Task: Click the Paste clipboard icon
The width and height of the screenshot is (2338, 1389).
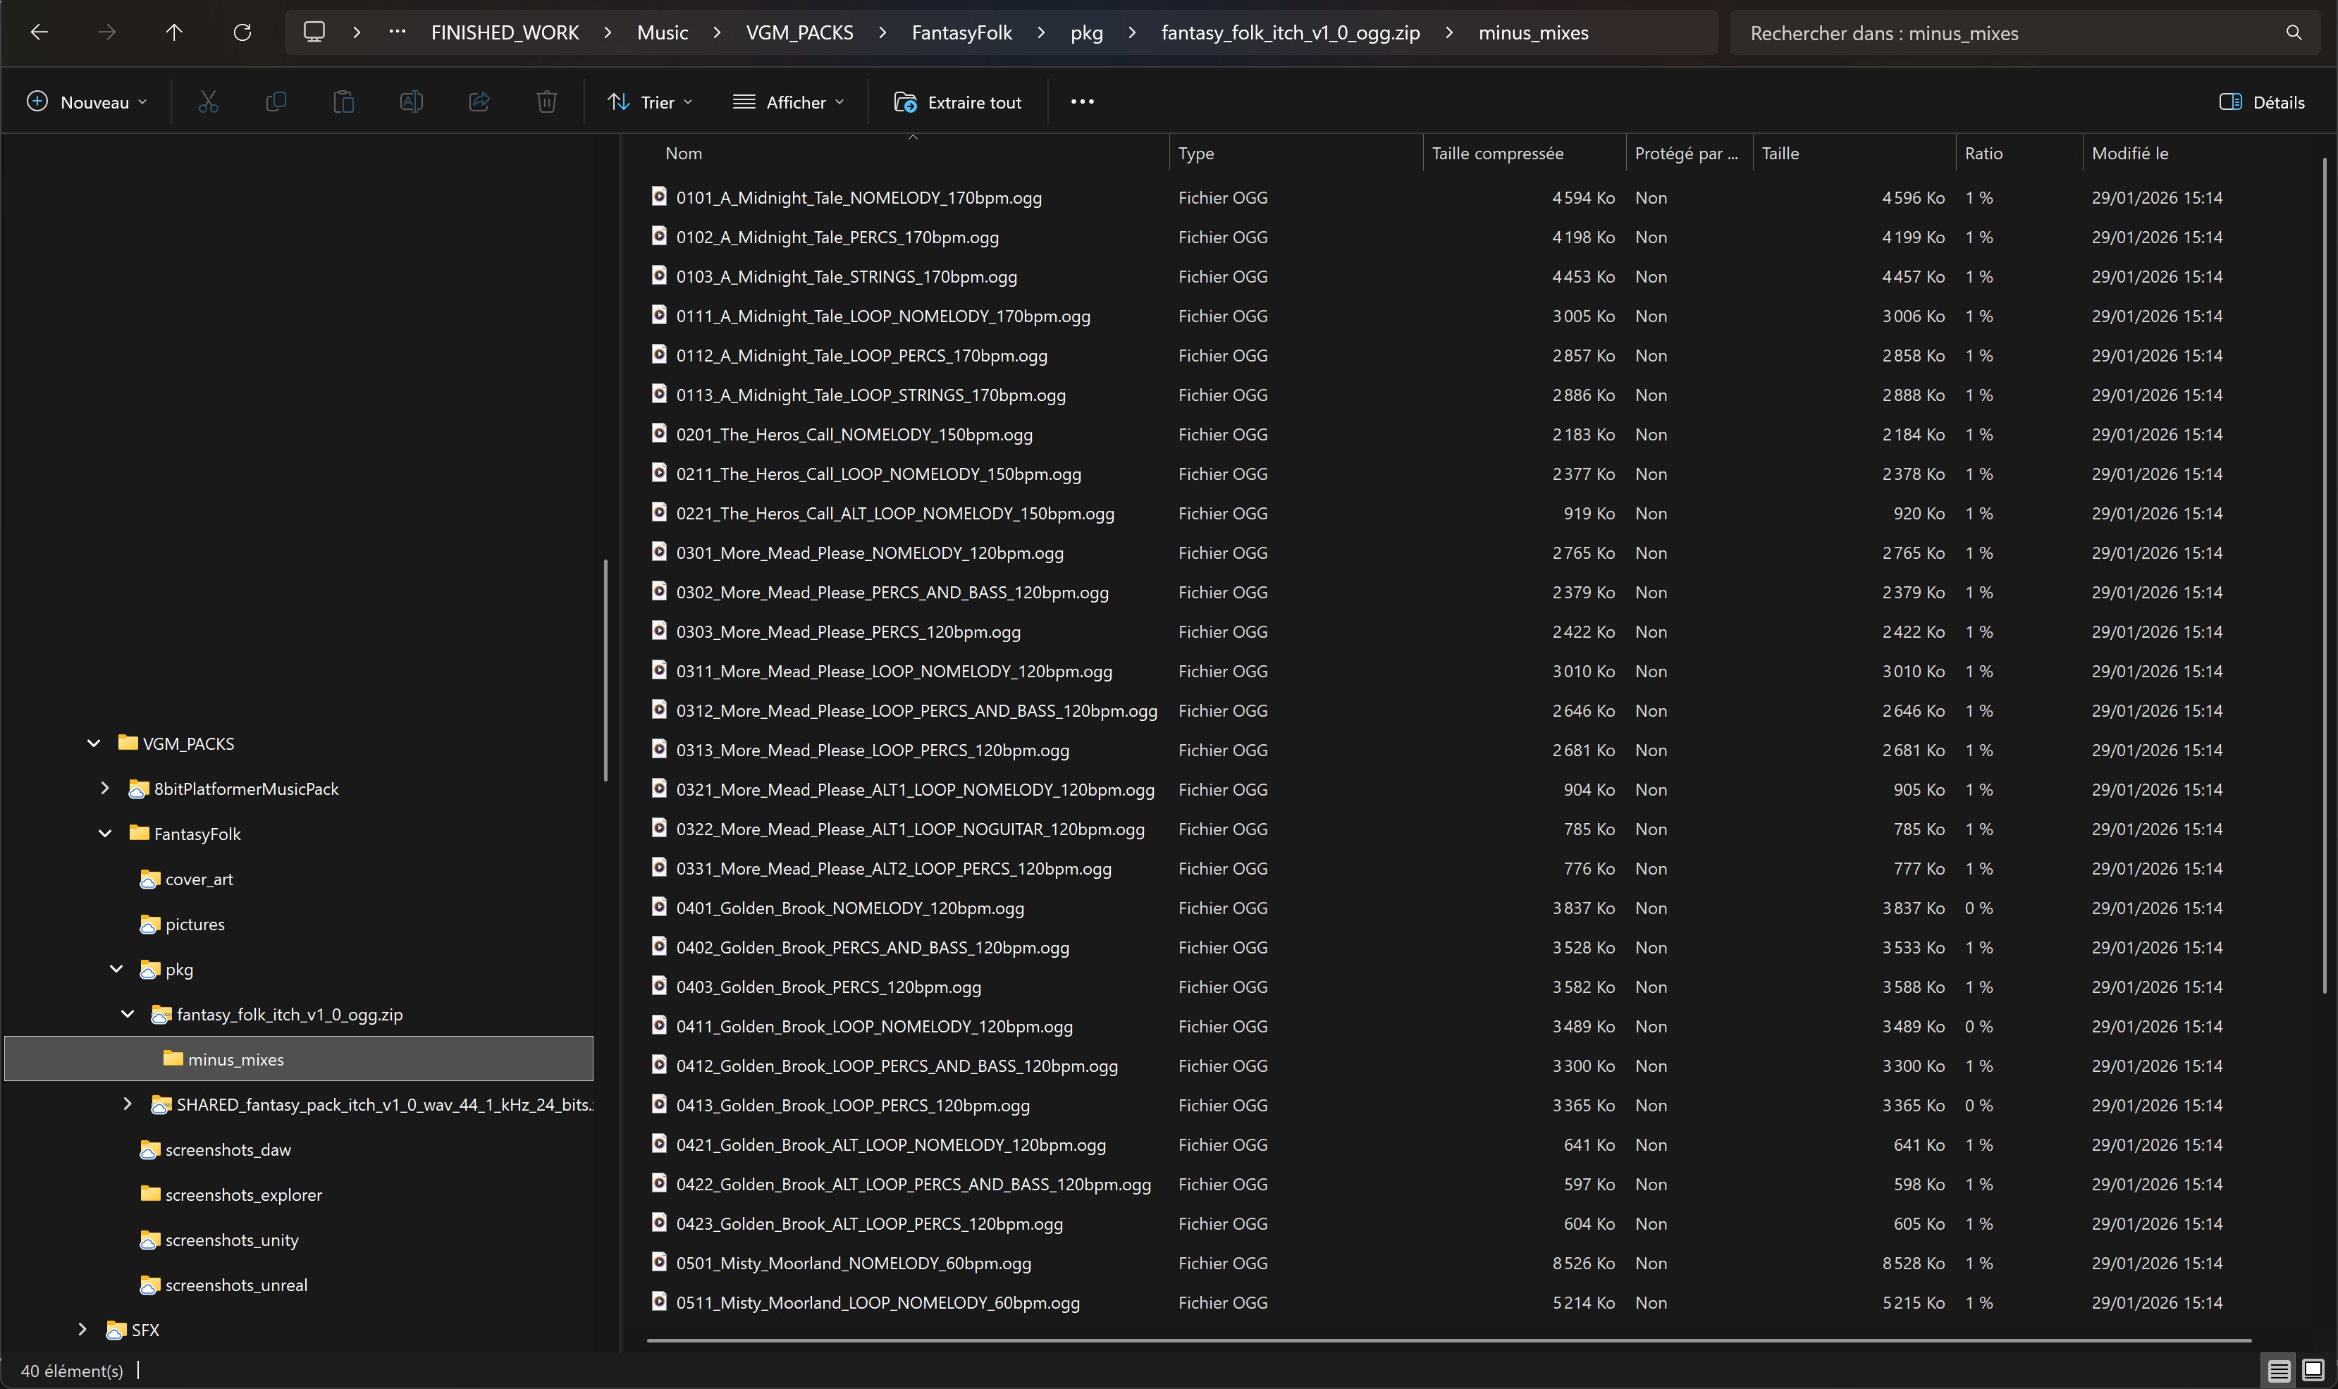Action: click(343, 102)
